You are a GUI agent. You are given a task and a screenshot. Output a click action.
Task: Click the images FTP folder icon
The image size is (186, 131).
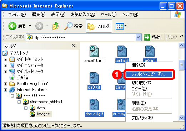coord(32,114)
